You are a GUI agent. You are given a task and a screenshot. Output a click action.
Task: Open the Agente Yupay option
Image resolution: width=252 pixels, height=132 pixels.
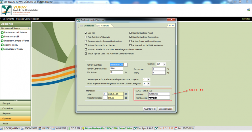point(11,45)
